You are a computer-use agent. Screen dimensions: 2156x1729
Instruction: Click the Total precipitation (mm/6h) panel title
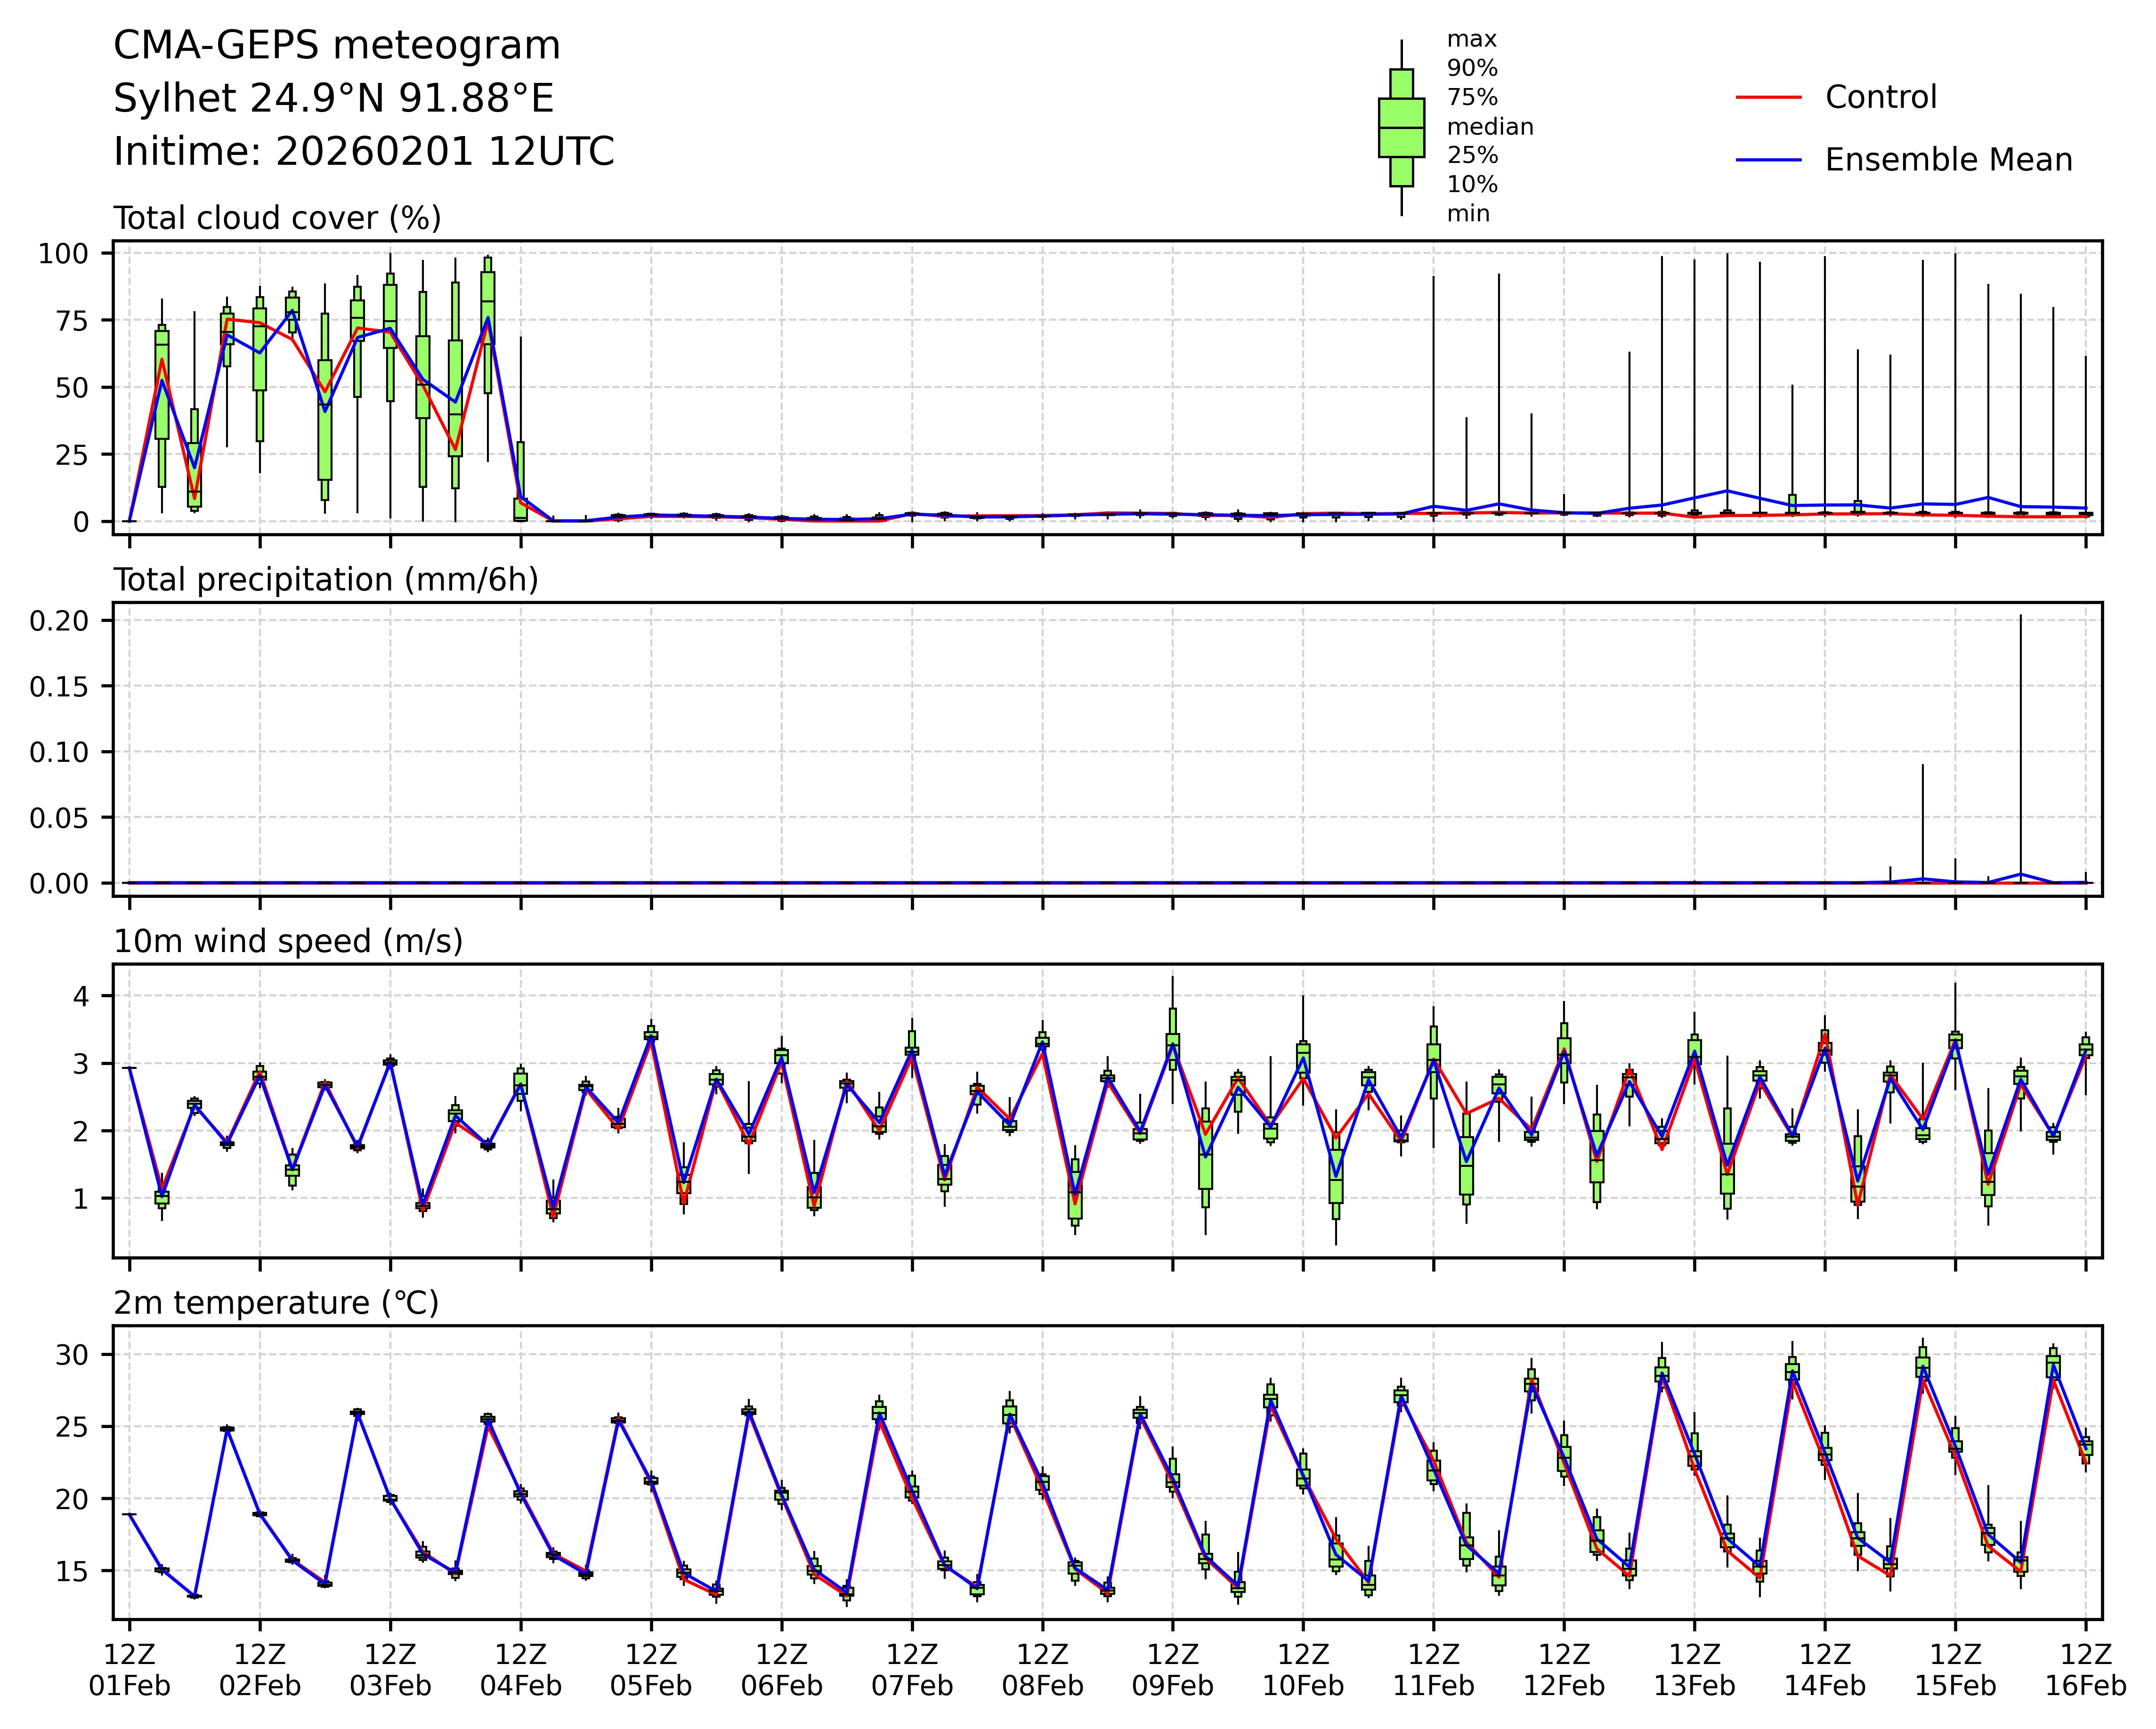[326, 580]
